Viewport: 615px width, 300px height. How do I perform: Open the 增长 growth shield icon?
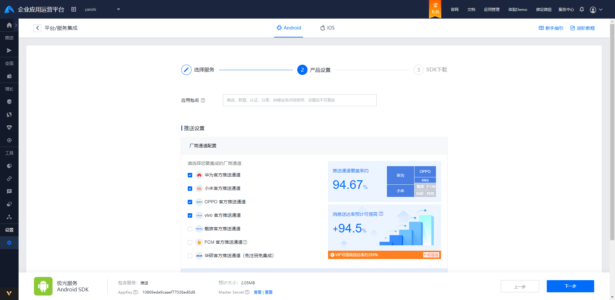pos(9,101)
